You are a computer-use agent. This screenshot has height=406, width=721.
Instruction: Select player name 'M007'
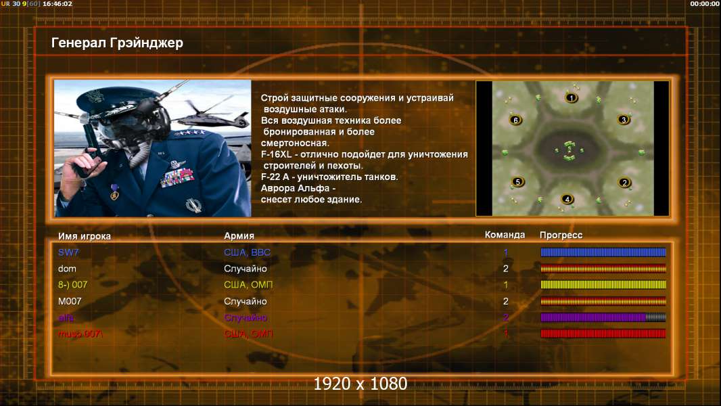tap(70, 301)
